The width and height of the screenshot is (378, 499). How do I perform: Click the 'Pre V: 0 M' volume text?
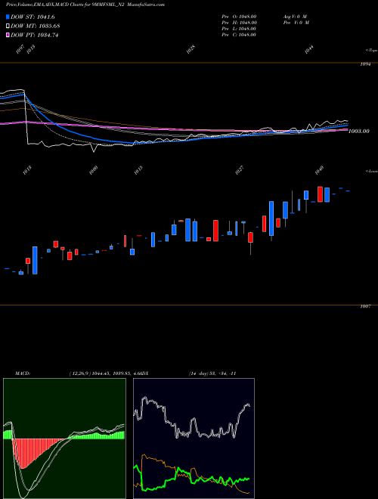296,23
